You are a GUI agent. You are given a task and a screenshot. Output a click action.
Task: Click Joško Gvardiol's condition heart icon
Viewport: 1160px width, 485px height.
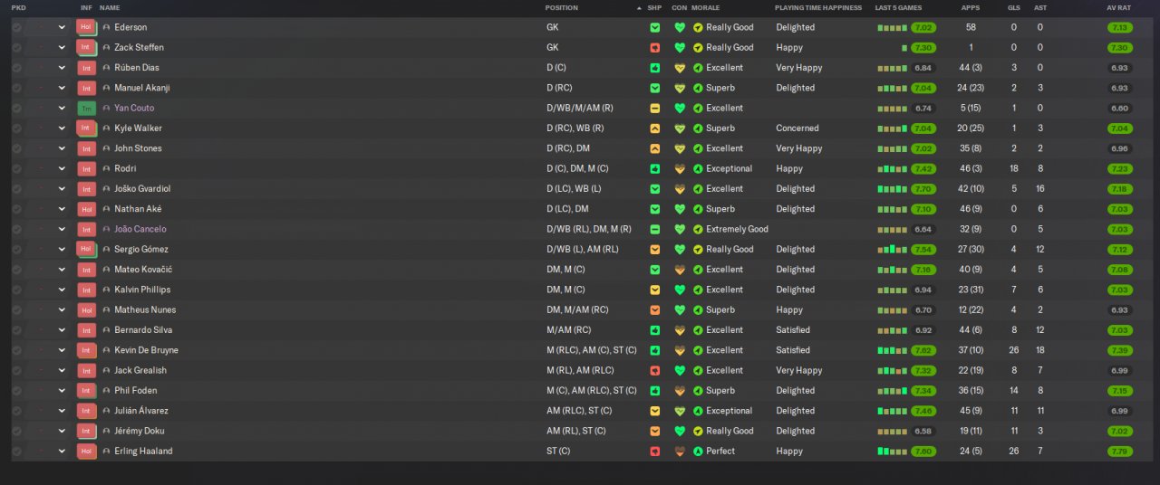click(x=680, y=189)
